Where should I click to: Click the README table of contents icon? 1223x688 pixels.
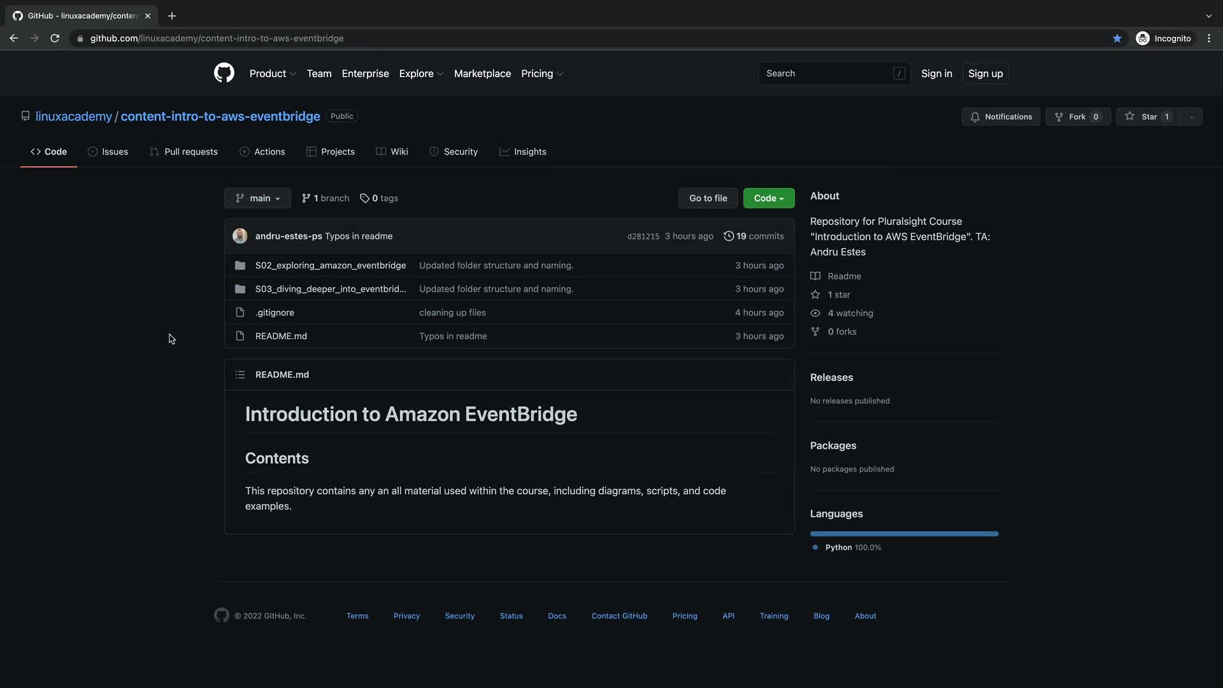pyautogui.click(x=240, y=375)
